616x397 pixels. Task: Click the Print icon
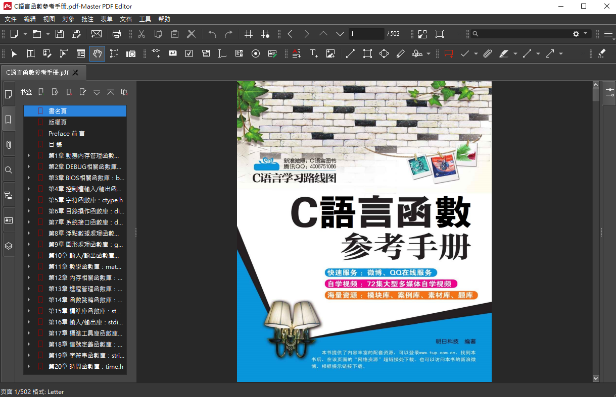[117, 34]
